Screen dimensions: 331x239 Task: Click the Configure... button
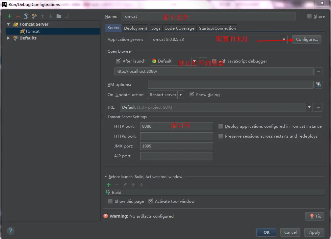[307, 40]
